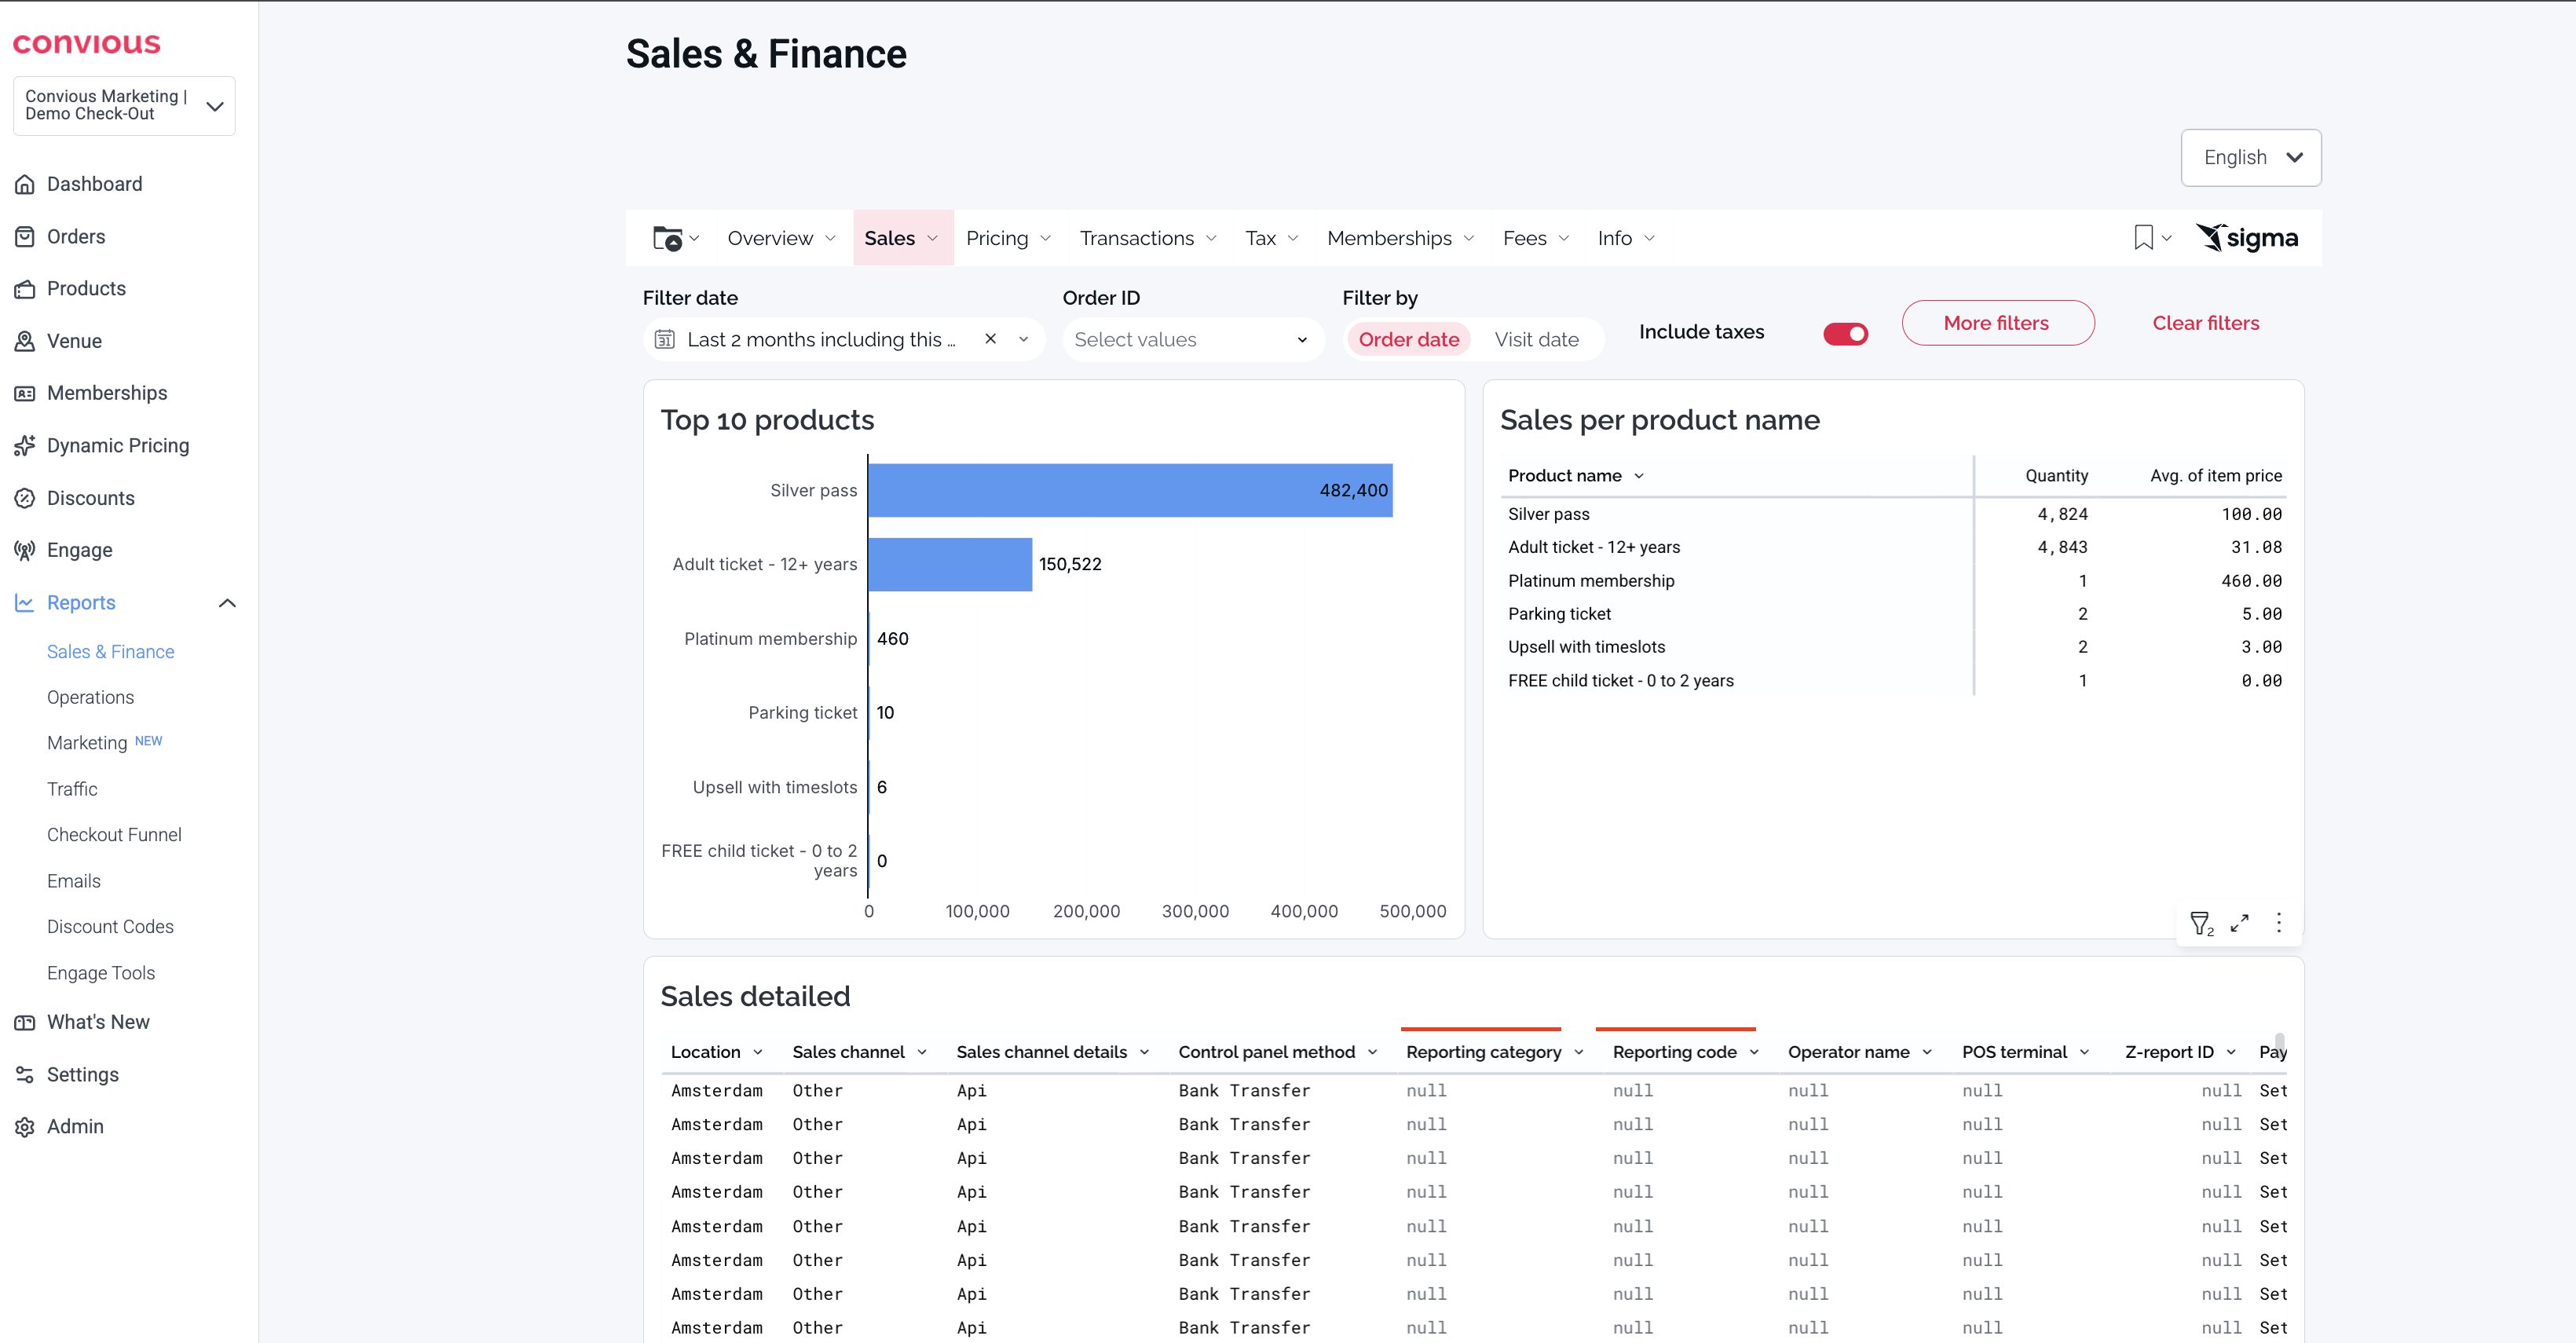The height and width of the screenshot is (1343, 2576).
Task: Open the folder icon in the tab bar
Action: click(667, 238)
